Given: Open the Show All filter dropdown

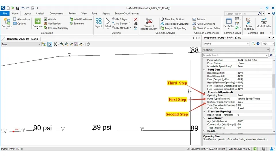Looking at the screenshot, I should tap(268, 50).
